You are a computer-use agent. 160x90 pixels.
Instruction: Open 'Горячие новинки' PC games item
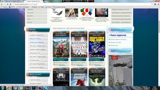tap(38, 80)
